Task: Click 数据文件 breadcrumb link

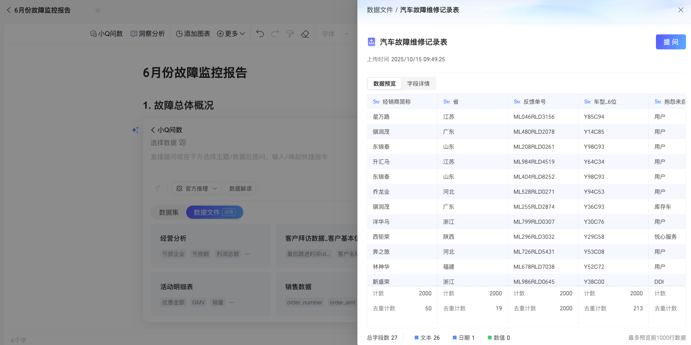Action: (380, 10)
